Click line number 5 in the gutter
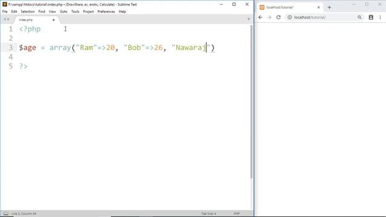The height and width of the screenshot is (217, 386). pos(11,66)
